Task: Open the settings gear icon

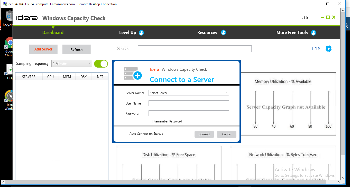Action: 328,49
